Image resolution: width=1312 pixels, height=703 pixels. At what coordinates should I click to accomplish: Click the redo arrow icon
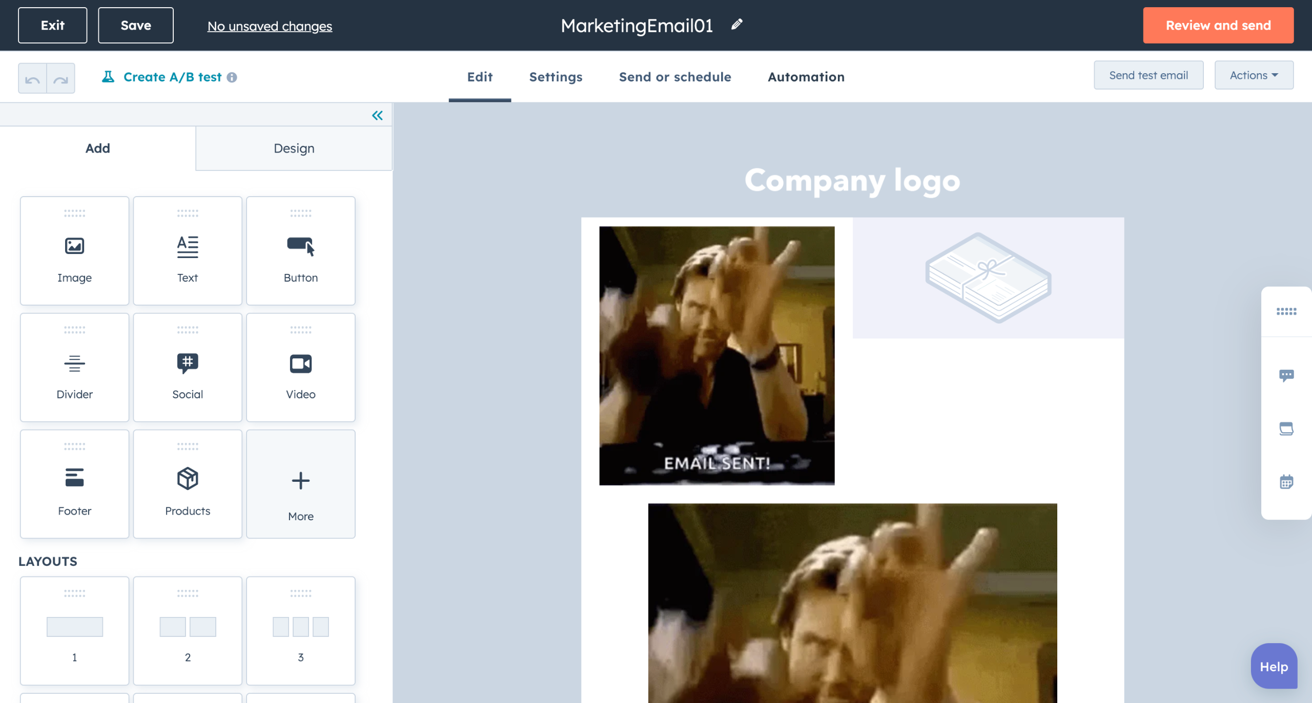pos(61,78)
